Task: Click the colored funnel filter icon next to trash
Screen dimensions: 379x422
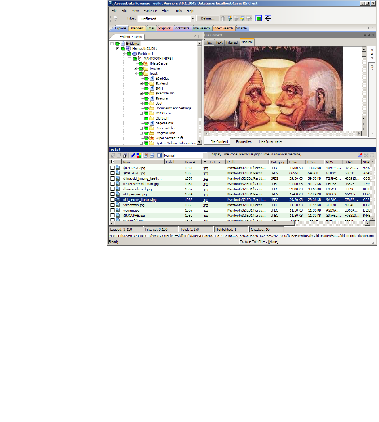Action: tap(230, 19)
